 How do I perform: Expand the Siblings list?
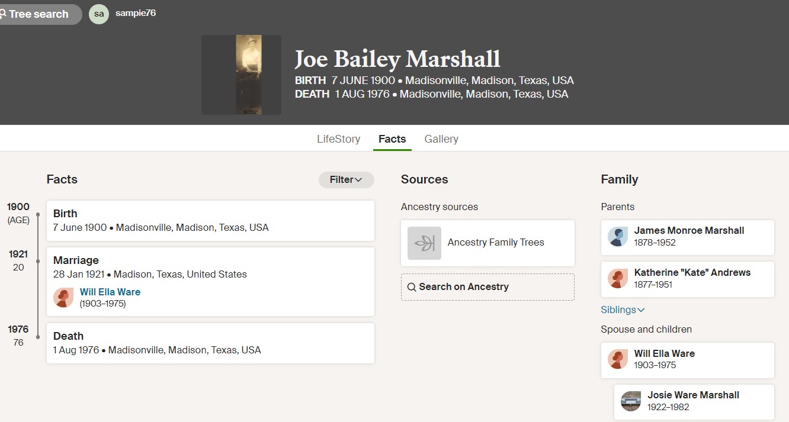click(x=623, y=310)
